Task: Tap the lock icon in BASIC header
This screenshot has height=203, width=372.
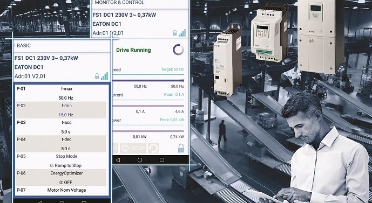Action: [97, 76]
